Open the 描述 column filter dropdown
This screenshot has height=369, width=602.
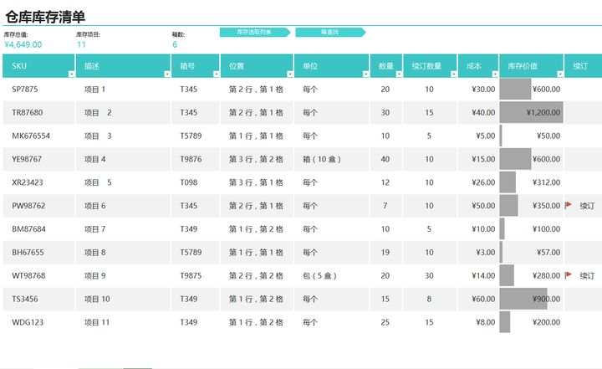(x=167, y=74)
